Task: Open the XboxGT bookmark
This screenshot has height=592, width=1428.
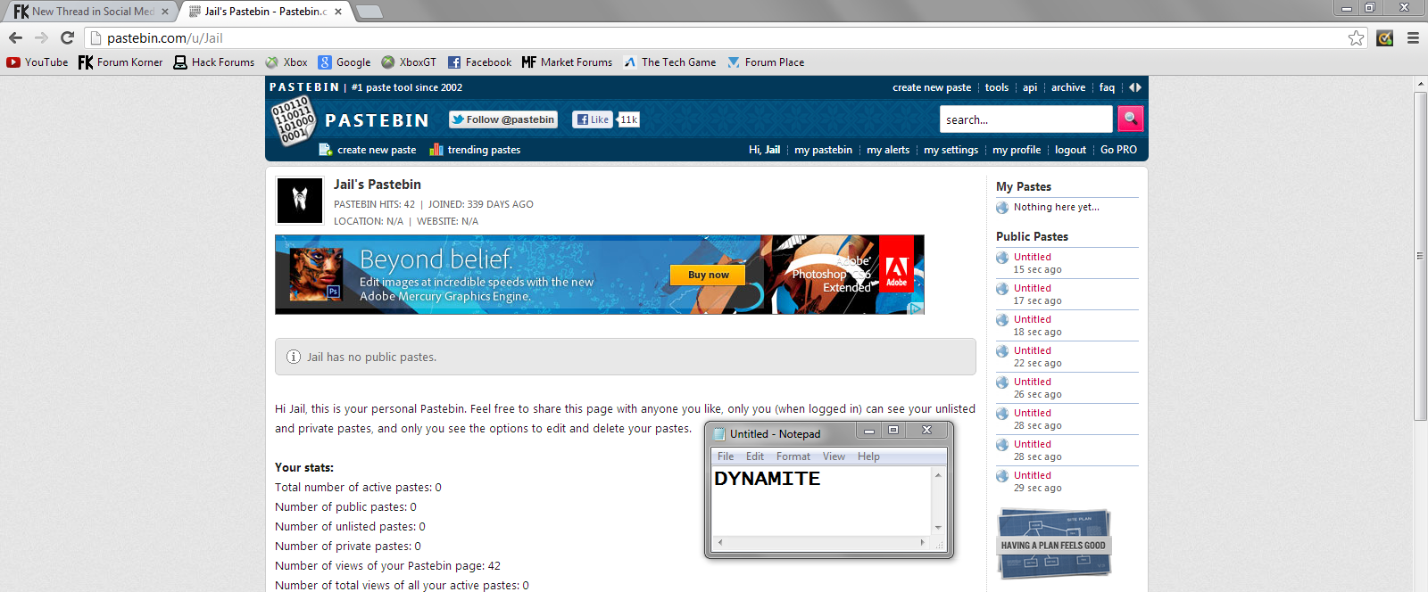Action: point(409,62)
